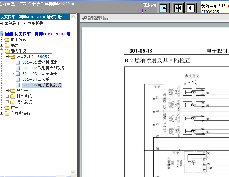Select the 离合器 tree label
The width and height of the screenshot is (229, 177).
(x=22, y=91)
